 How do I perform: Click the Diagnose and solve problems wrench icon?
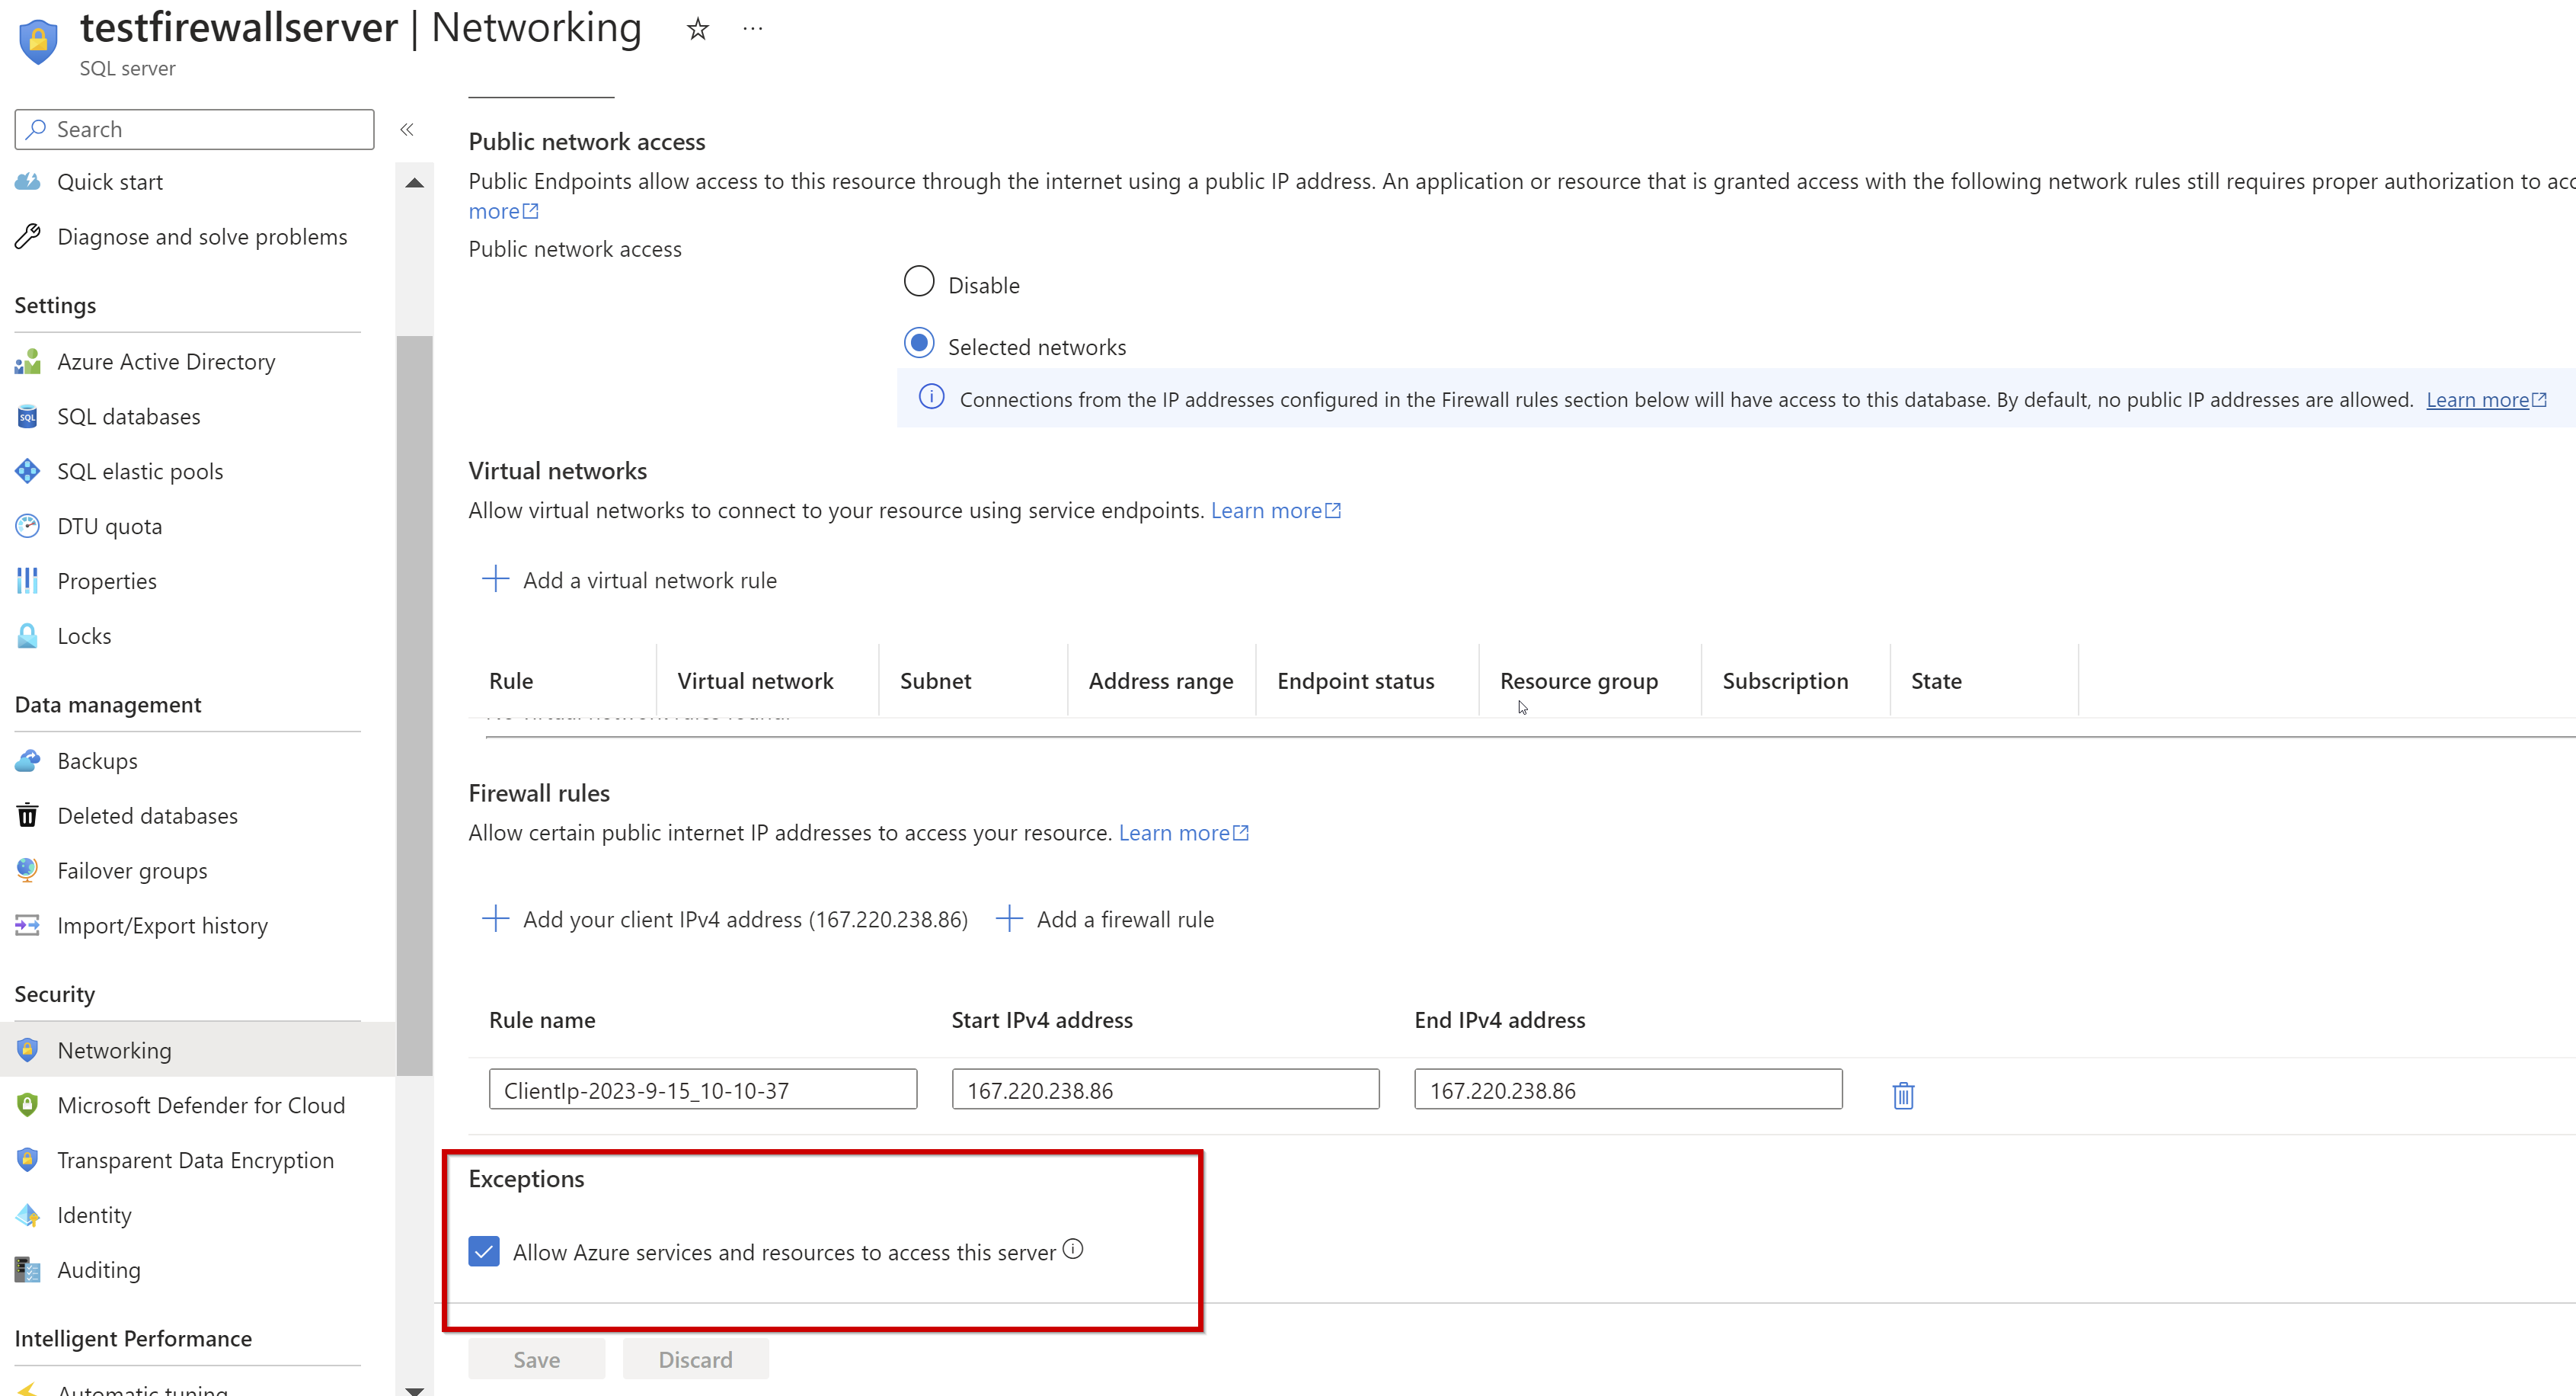[28, 236]
